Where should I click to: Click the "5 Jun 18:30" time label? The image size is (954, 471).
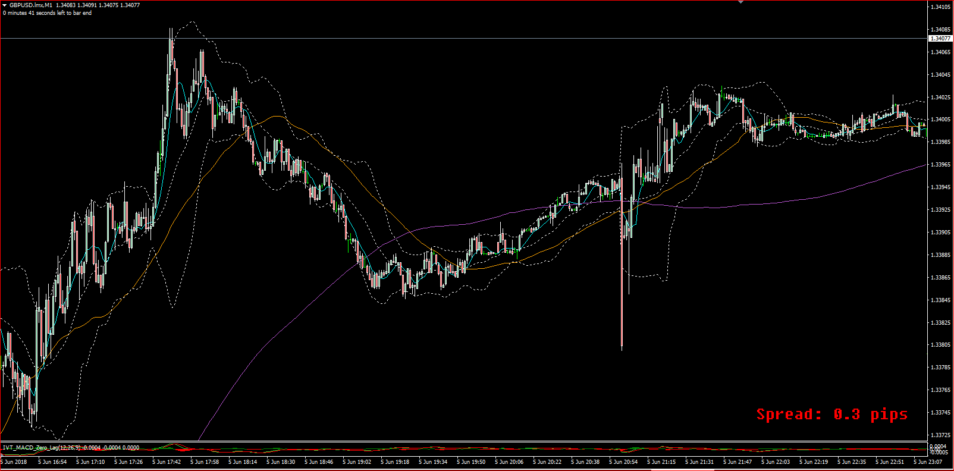coord(281,462)
